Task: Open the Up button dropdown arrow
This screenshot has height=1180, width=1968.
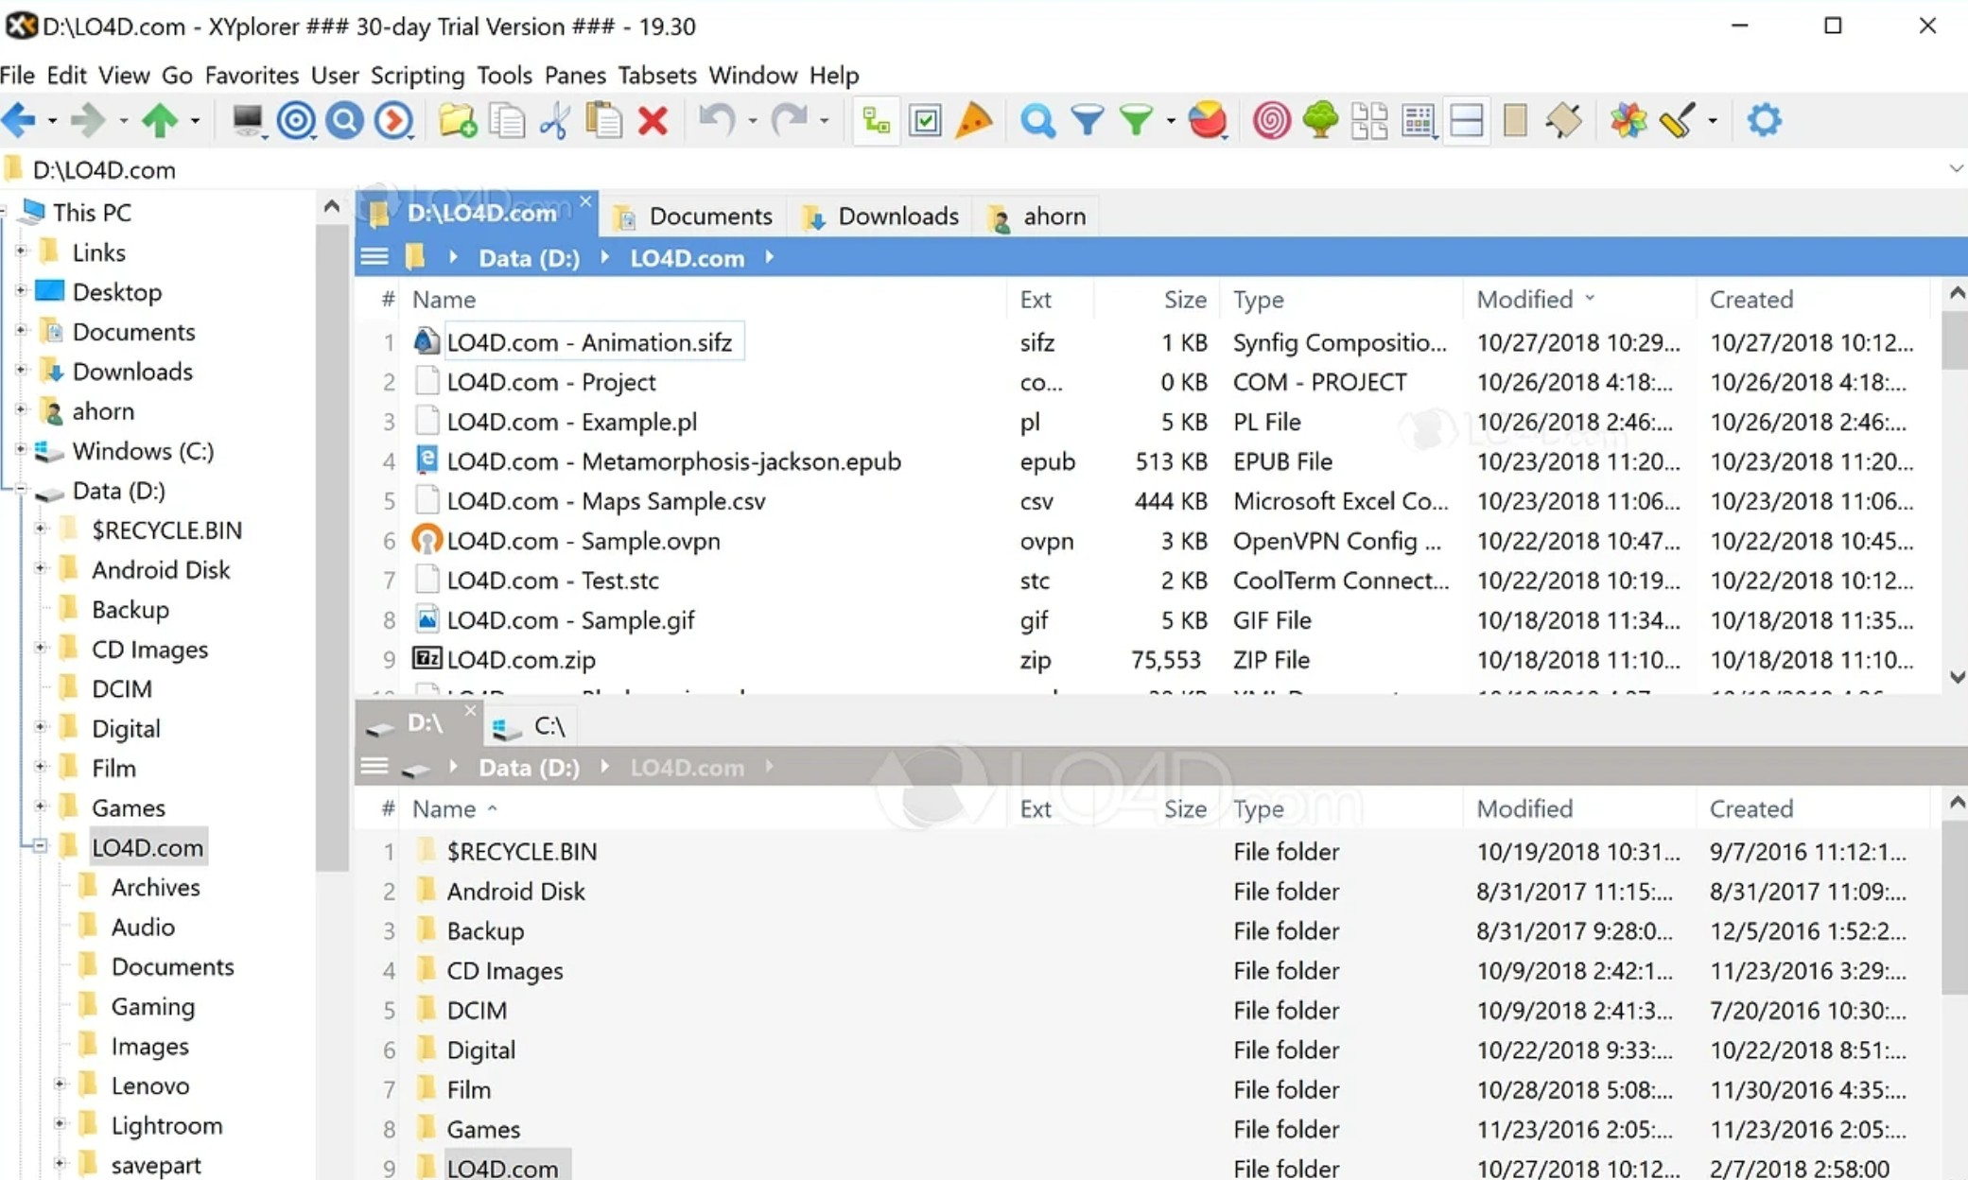Action: click(x=195, y=121)
